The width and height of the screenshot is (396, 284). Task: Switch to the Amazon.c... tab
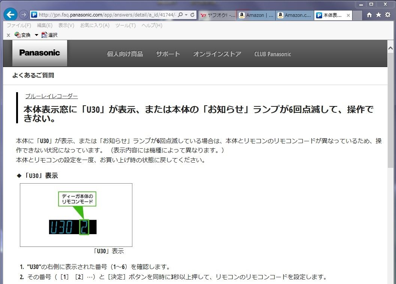(295, 15)
